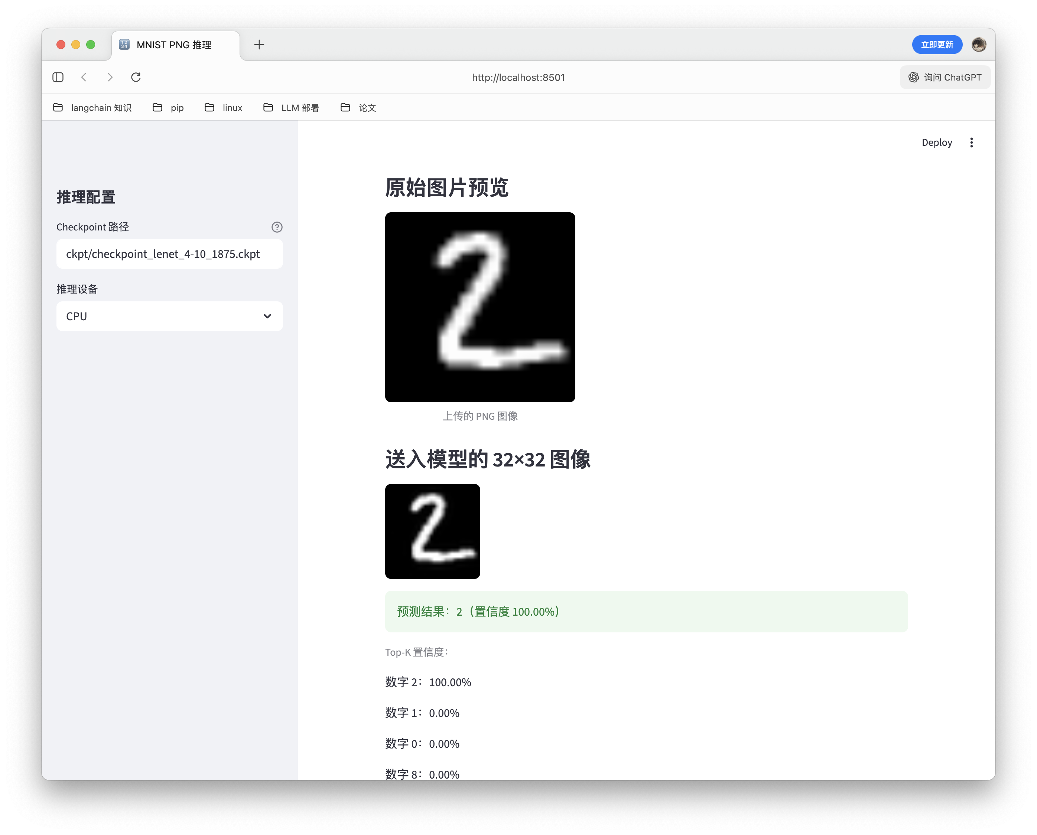Click the forward navigation arrow
This screenshot has width=1037, height=835.
(110, 77)
